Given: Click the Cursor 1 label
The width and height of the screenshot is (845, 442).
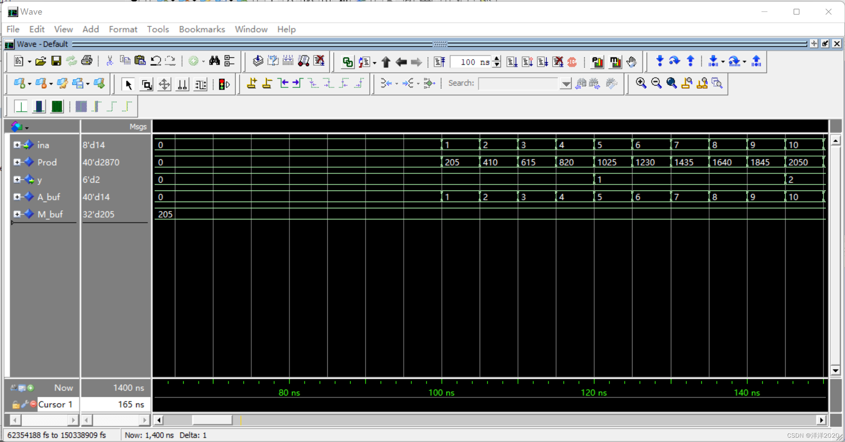Looking at the screenshot, I should (55, 404).
